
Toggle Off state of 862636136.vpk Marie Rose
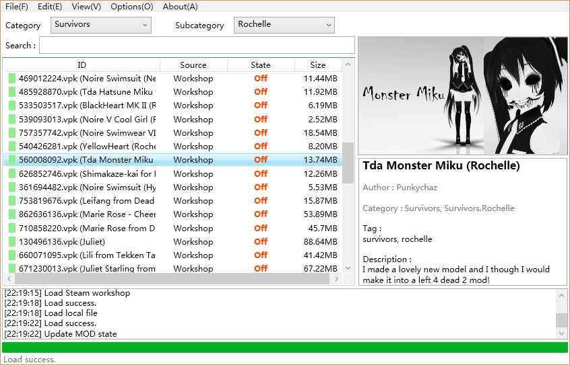pyautogui.click(x=261, y=214)
